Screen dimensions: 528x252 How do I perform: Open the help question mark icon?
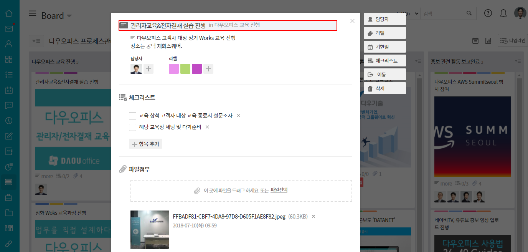click(488, 13)
